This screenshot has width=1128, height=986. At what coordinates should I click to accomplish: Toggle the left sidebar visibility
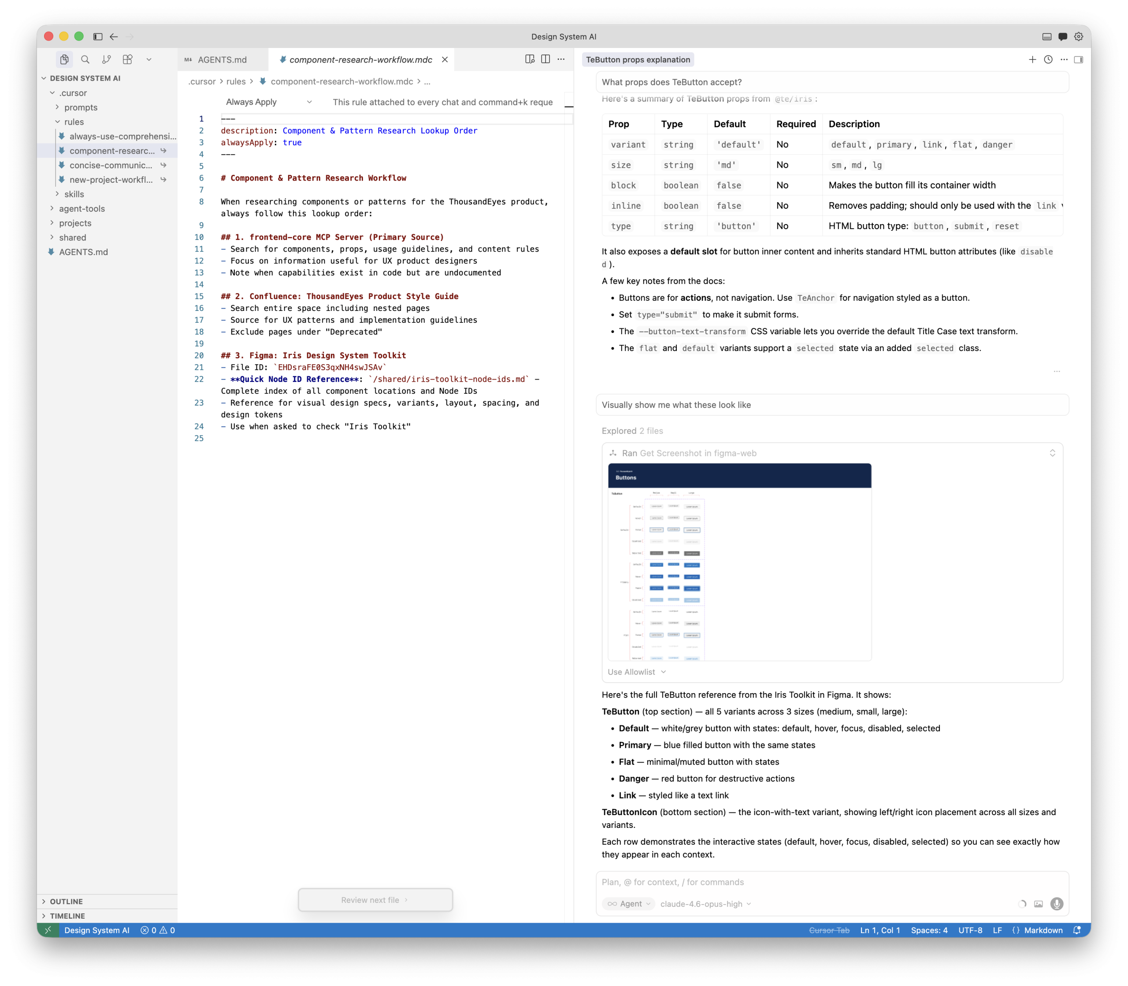(x=98, y=36)
